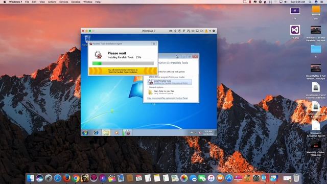Click the AirPlay display icon in menu bar
This screenshot has height=184, width=327.
pyautogui.click(x=281, y=2)
